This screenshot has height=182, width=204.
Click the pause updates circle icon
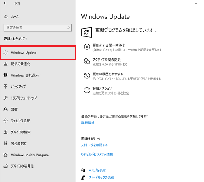tap(87, 47)
